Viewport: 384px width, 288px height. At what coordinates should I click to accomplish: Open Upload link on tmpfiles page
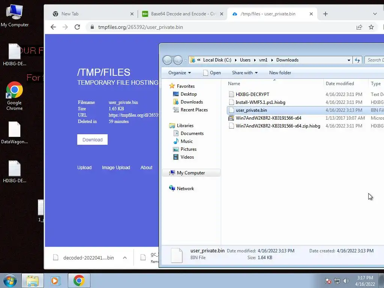coord(84,168)
